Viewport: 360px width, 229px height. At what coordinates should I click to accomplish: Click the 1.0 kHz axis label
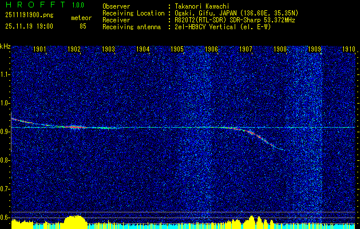[x=5, y=104]
